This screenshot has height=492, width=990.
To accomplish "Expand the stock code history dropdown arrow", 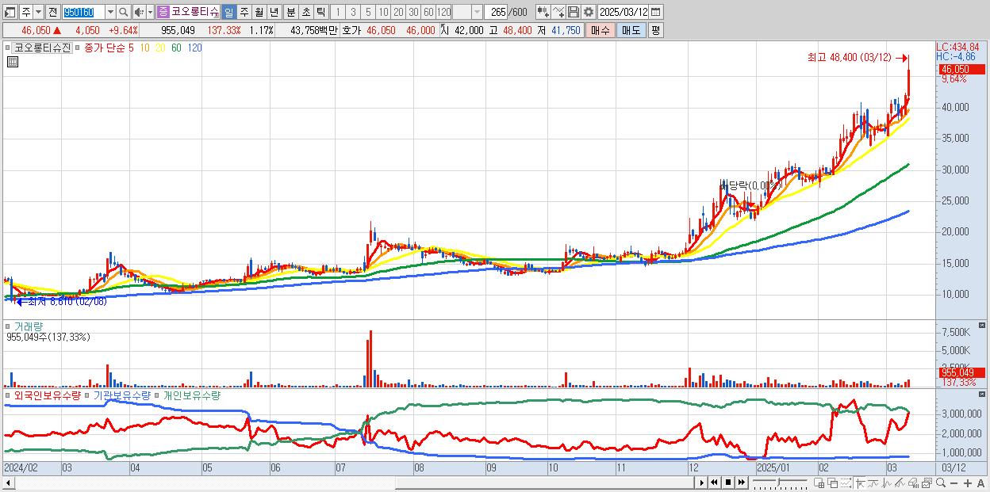I will point(110,12).
